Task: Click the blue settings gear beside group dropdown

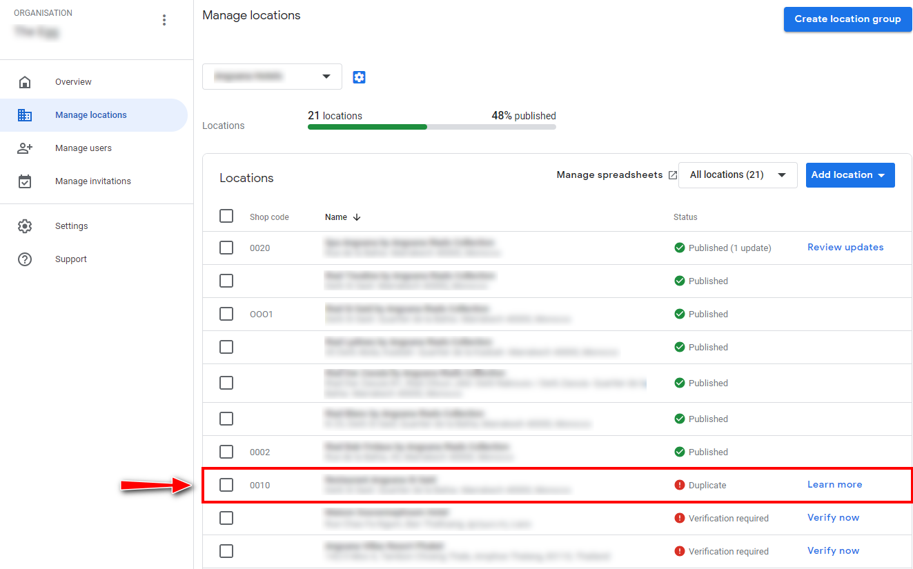Action: click(x=359, y=77)
